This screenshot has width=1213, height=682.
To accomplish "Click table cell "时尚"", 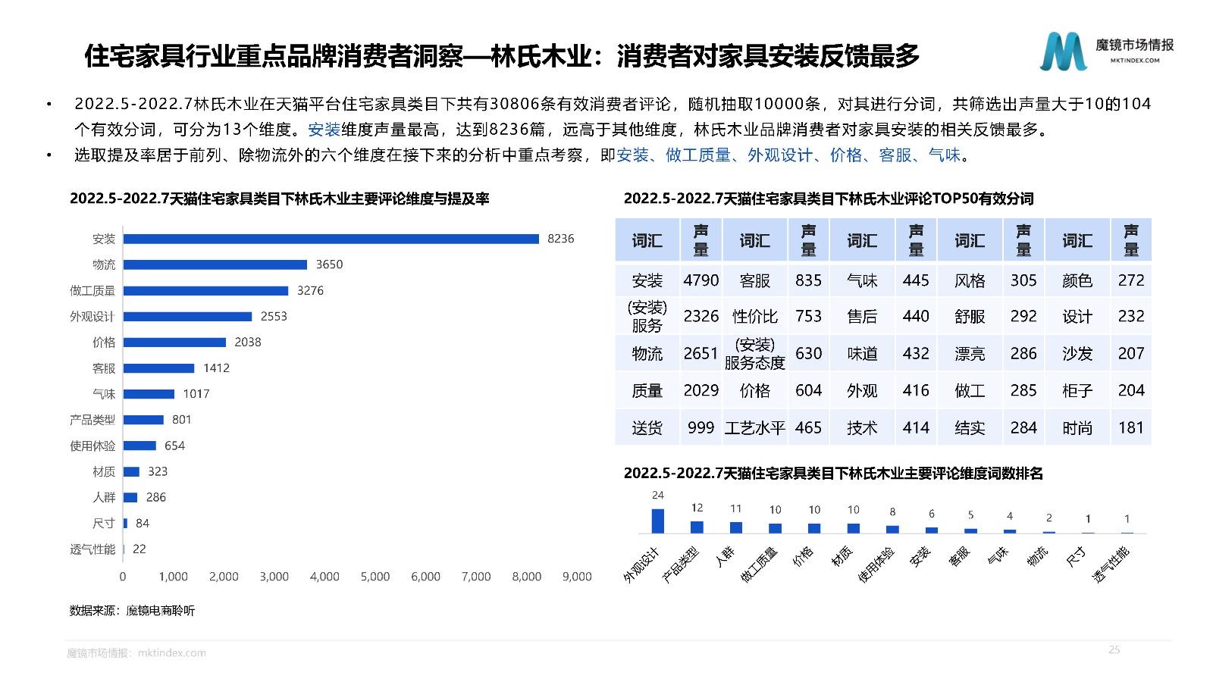I will [1077, 427].
